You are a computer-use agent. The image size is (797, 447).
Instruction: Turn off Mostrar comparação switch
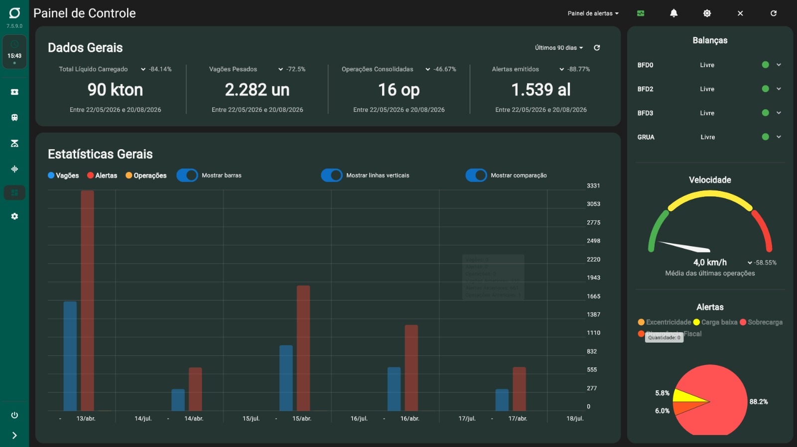(x=476, y=176)
